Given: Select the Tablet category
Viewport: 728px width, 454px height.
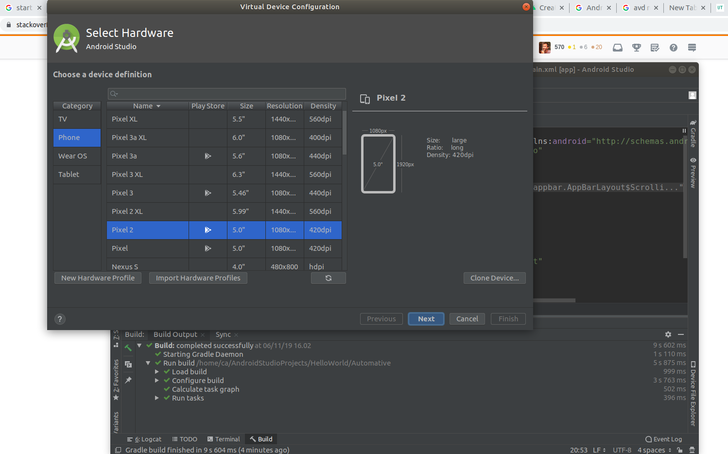Looking at the screenshot, I should point(69,175).
